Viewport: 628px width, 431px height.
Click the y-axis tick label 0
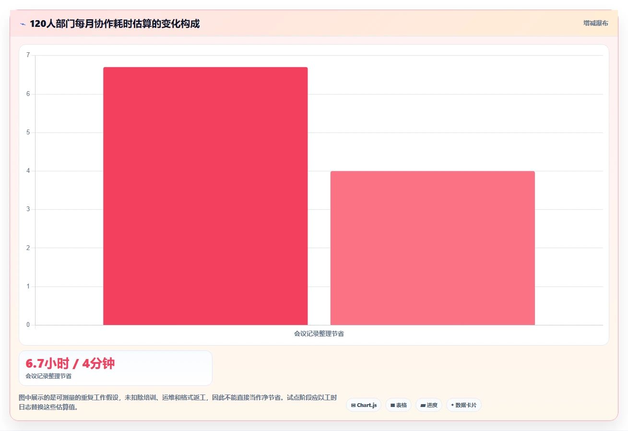click(x=28, y=325)
